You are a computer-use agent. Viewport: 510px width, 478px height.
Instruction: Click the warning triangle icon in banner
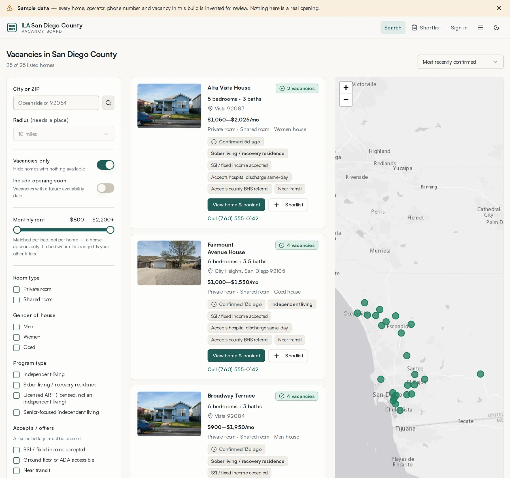pos(10,8)
